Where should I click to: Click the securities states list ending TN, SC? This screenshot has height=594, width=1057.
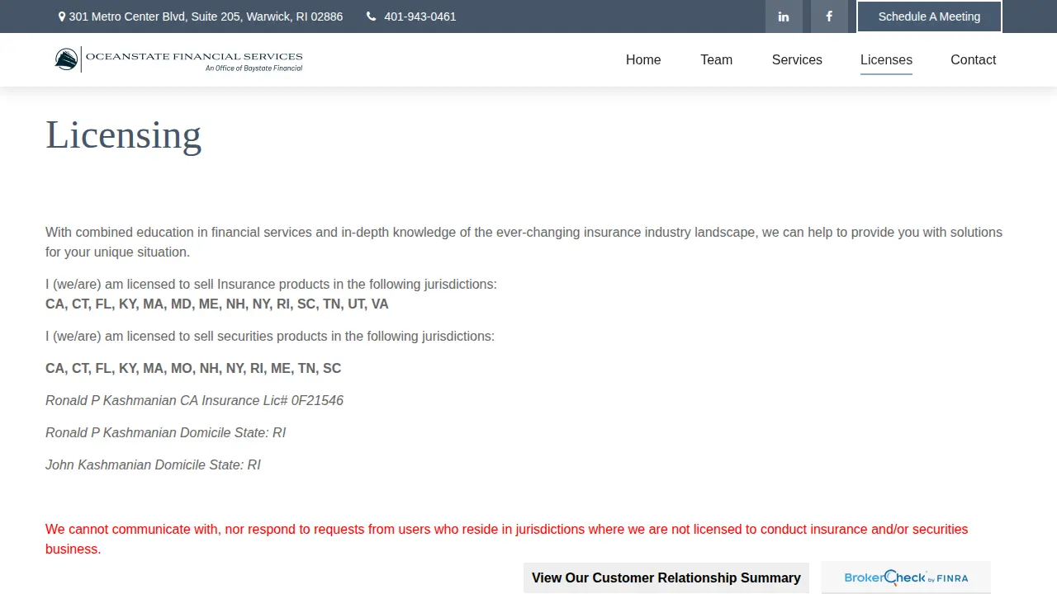(193, 369)
